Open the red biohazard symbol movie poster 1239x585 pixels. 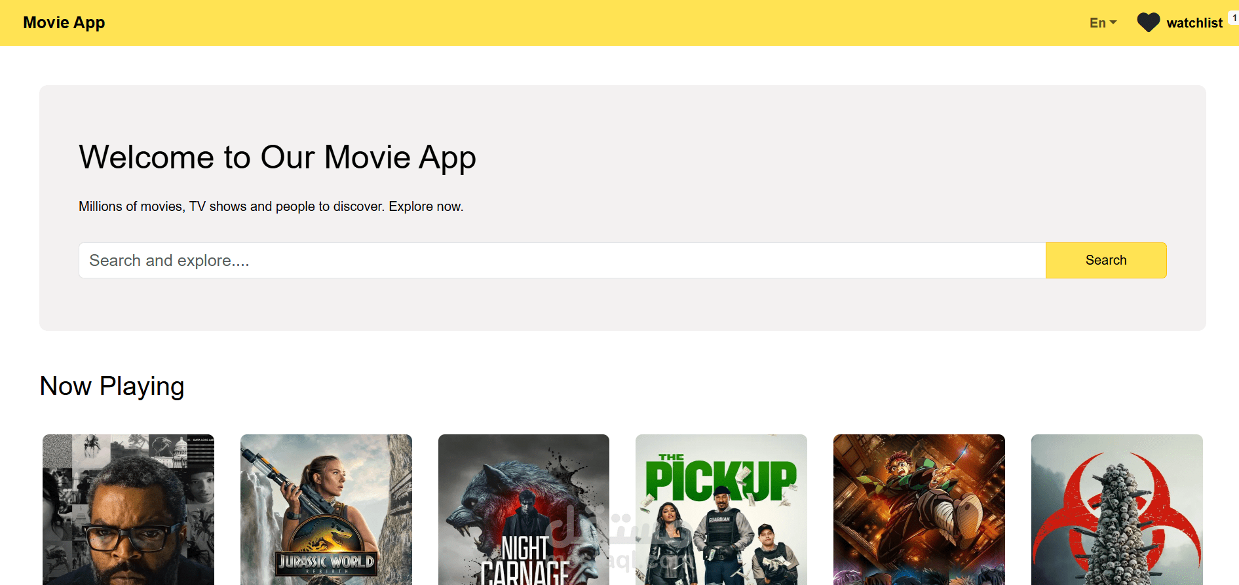pos(1117,510)
